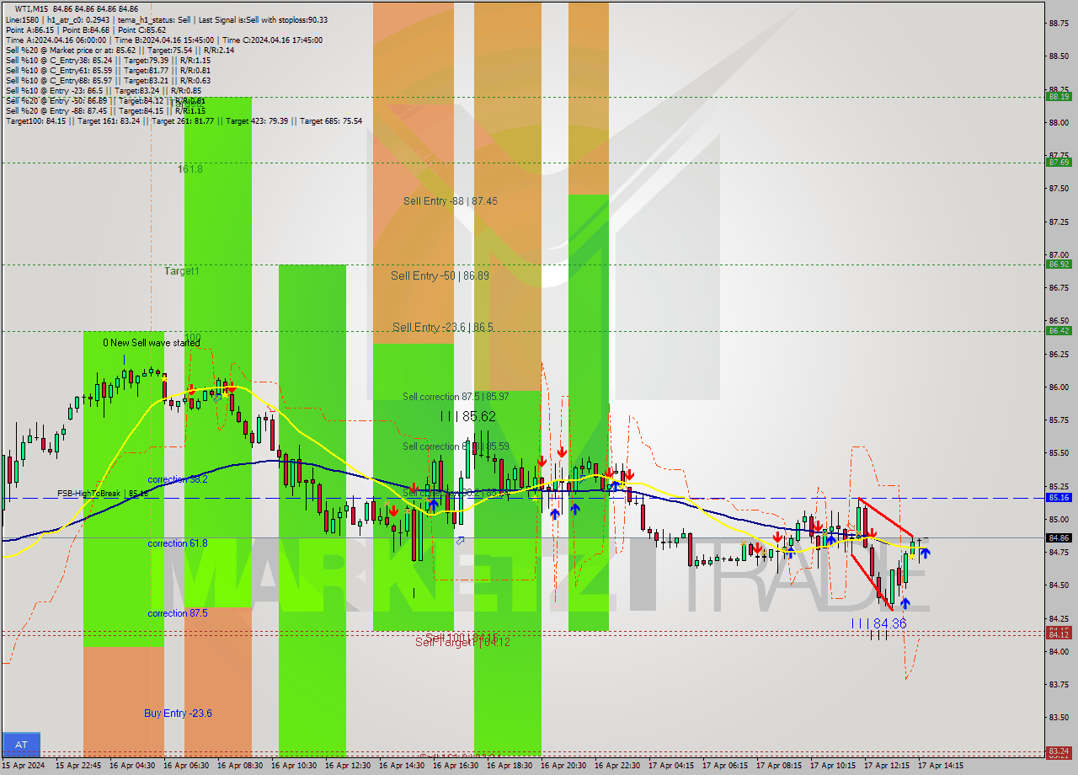The width and height of the screenshot is (1078, 775).
Task: Click the 84.86 current price tag
Action: click(x=1059, y=537)
